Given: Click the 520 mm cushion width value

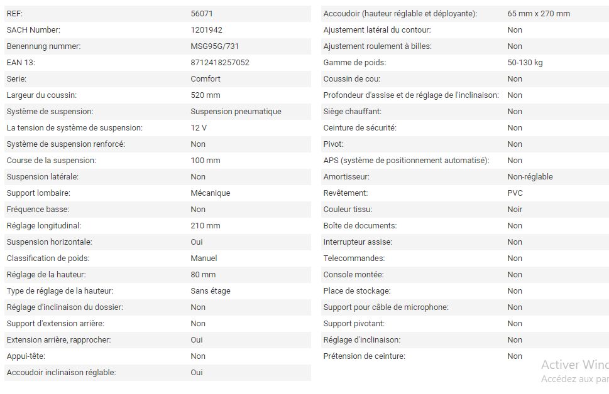Looking at the screenshot, I should [x=206, y=95].
